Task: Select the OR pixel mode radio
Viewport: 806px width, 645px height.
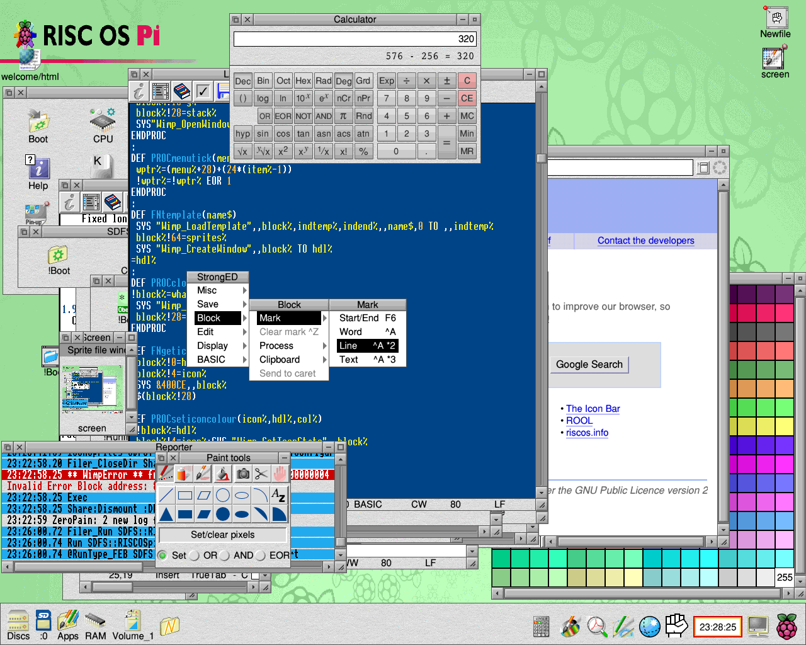Action: click(x=195, y=555)
